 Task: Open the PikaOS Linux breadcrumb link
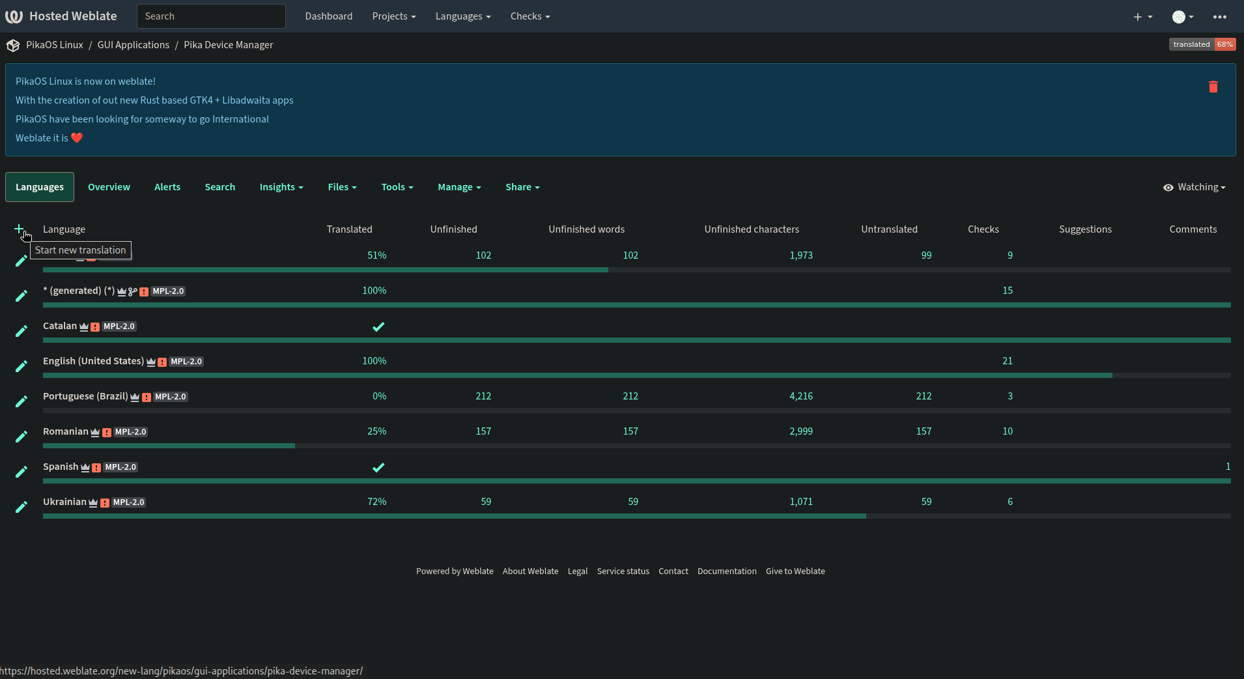coord(55,45)
